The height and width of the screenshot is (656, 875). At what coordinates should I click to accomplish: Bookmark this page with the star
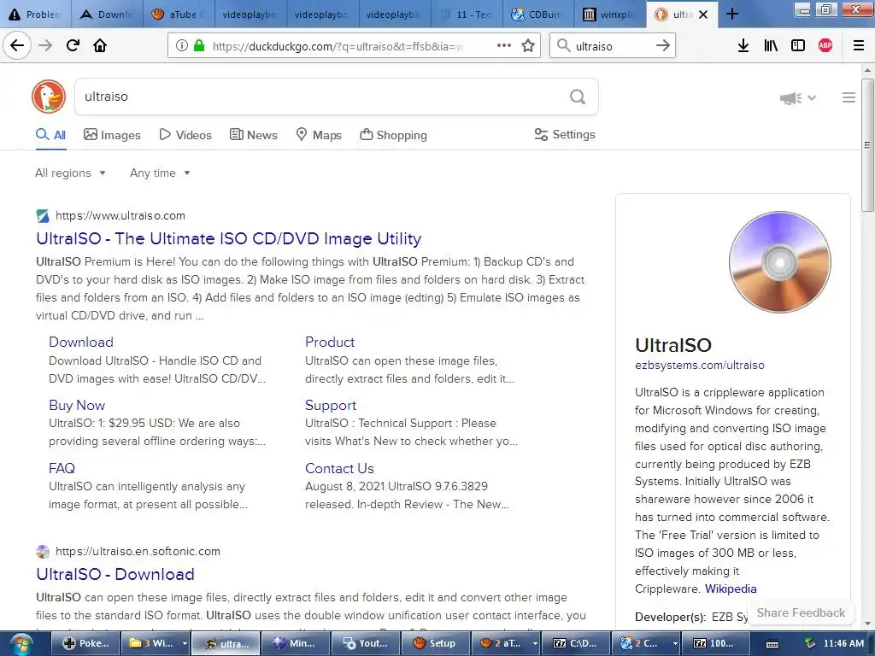tap(528, 46)
